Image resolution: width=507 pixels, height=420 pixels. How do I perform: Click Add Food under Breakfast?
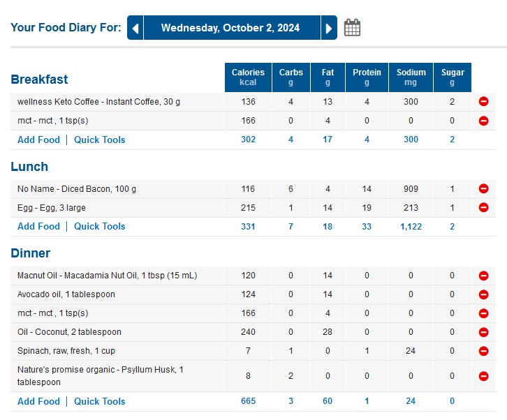click(x=38, y=140)
